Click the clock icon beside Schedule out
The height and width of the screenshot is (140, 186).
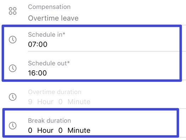[x=13, y=68]
